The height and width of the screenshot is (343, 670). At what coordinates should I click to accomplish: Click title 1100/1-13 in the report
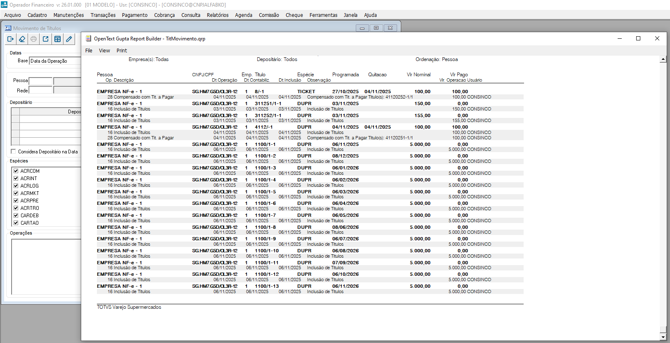click(266, 286)
